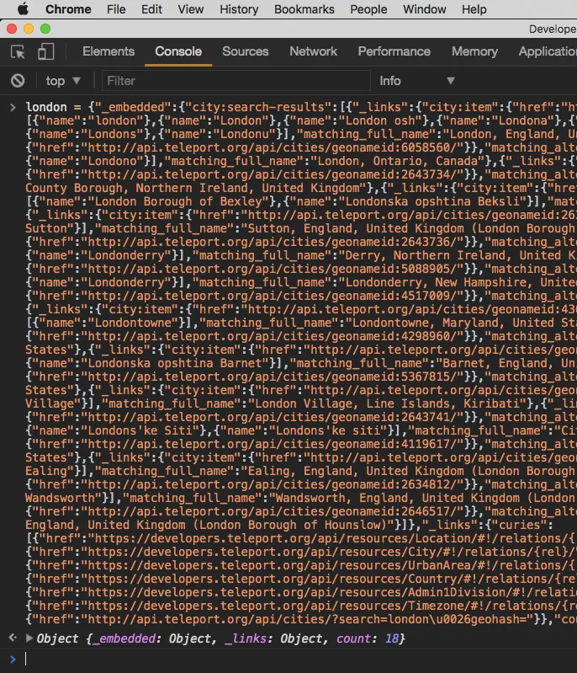Open the Bookmarks menu
Image resolution: width=577 pixels, height=673 pixels.
[x=304, y=9]
